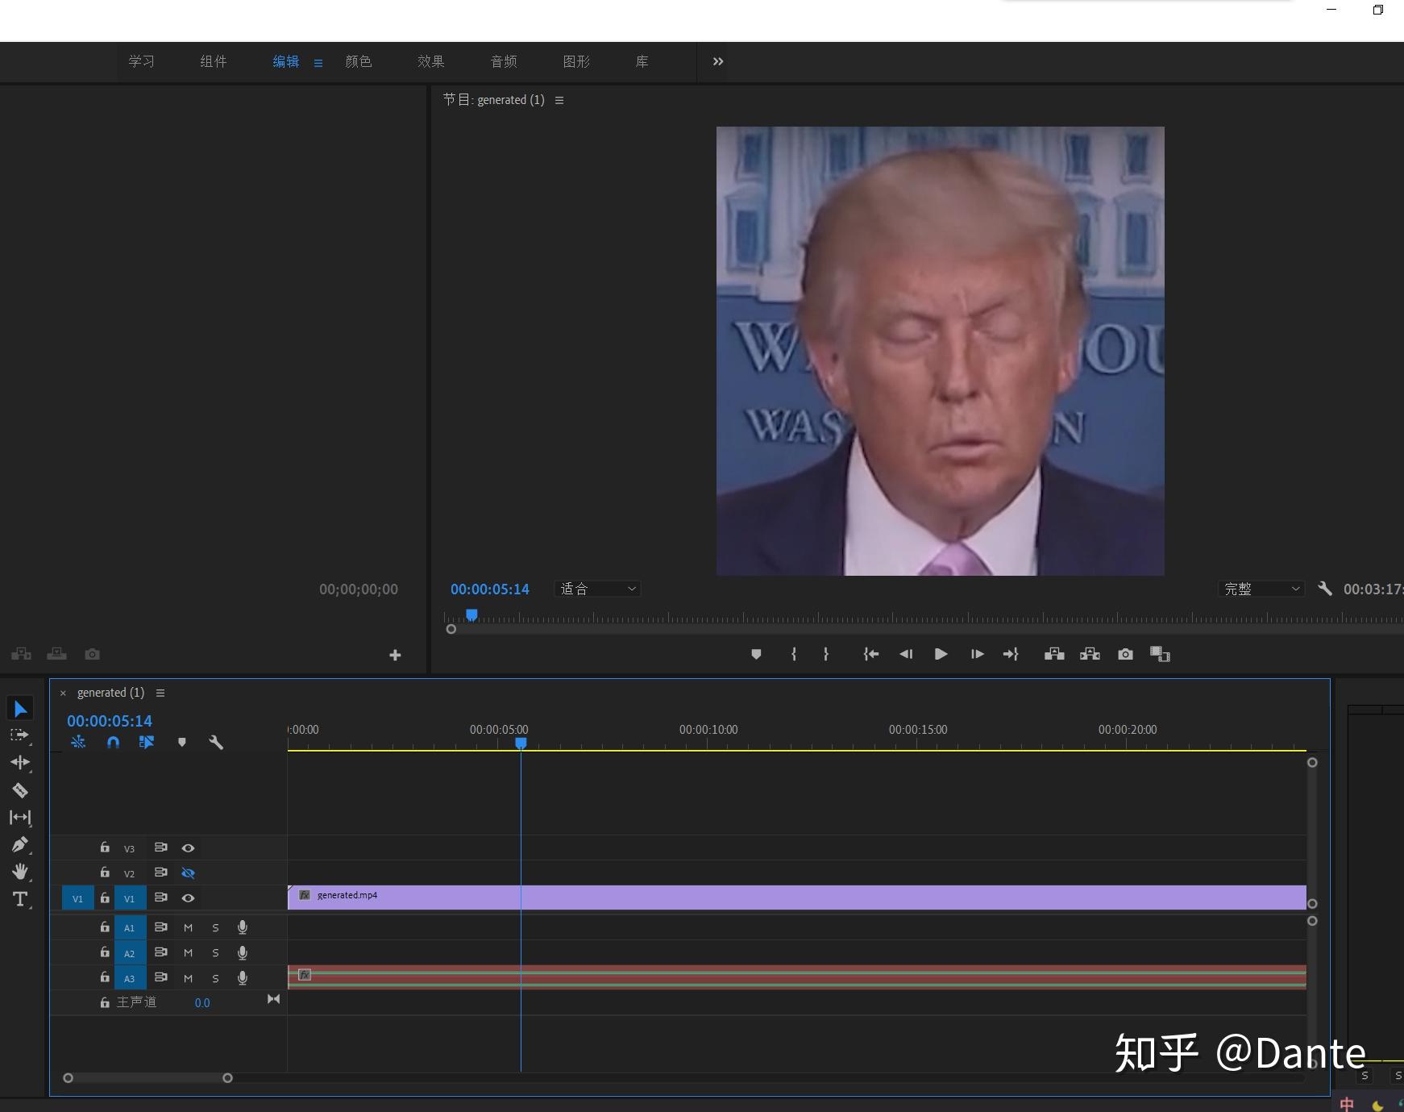Viewport: 1404px width, 1112px height.
Task: Close the generated (1) timeline tab
Action: (x=63, y=693)
